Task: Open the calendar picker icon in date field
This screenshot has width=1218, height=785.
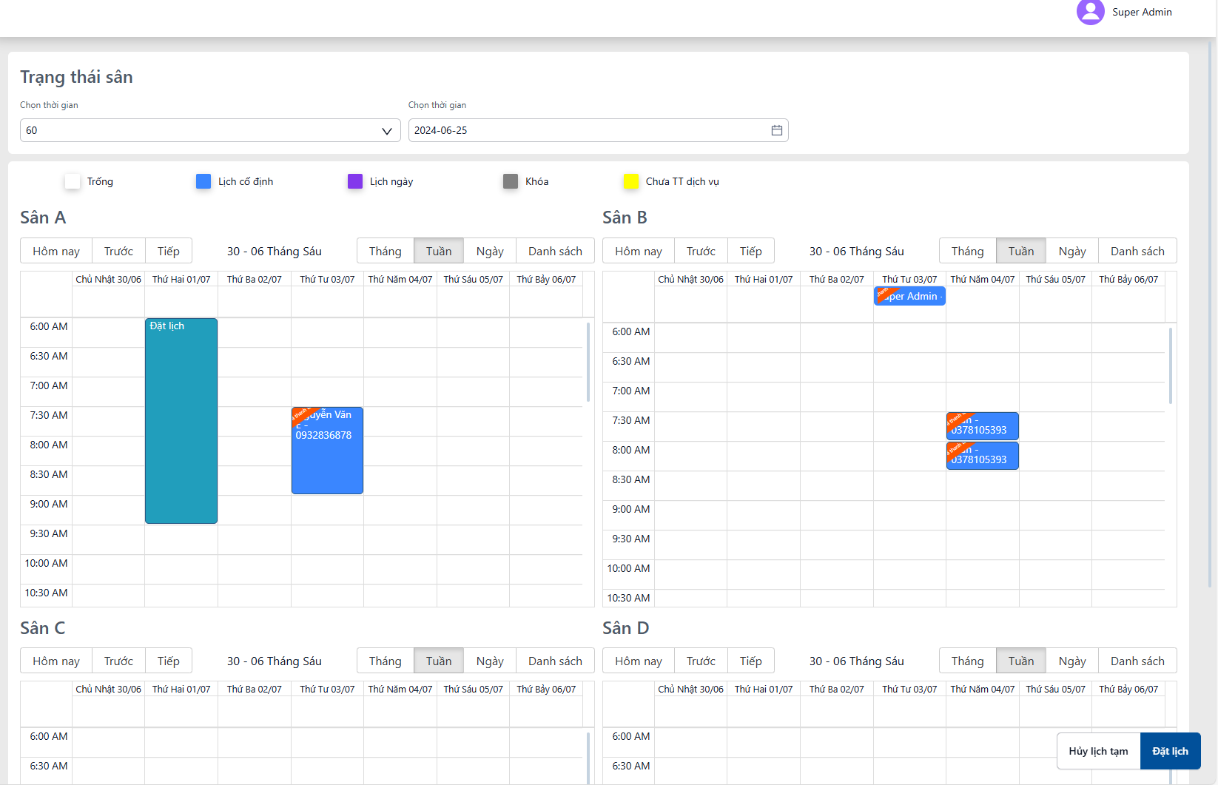Action: tap(776, 130)
